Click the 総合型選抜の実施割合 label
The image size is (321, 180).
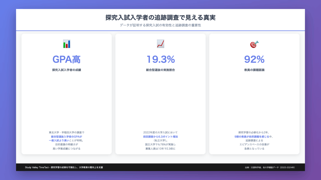point(160,70)
